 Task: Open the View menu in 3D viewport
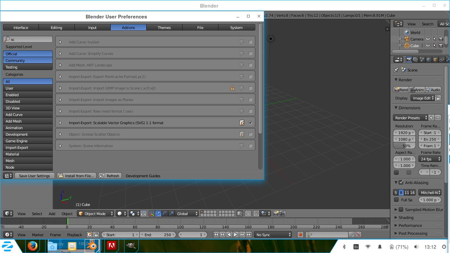[x=21, y=213]
